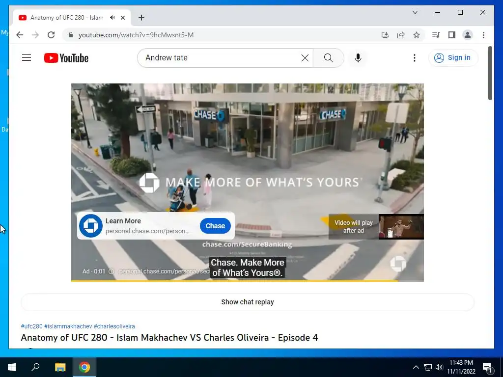This screenshot has height=377, width=503.
Task: Open Windows taskbar search
Action: coord(35,367)
